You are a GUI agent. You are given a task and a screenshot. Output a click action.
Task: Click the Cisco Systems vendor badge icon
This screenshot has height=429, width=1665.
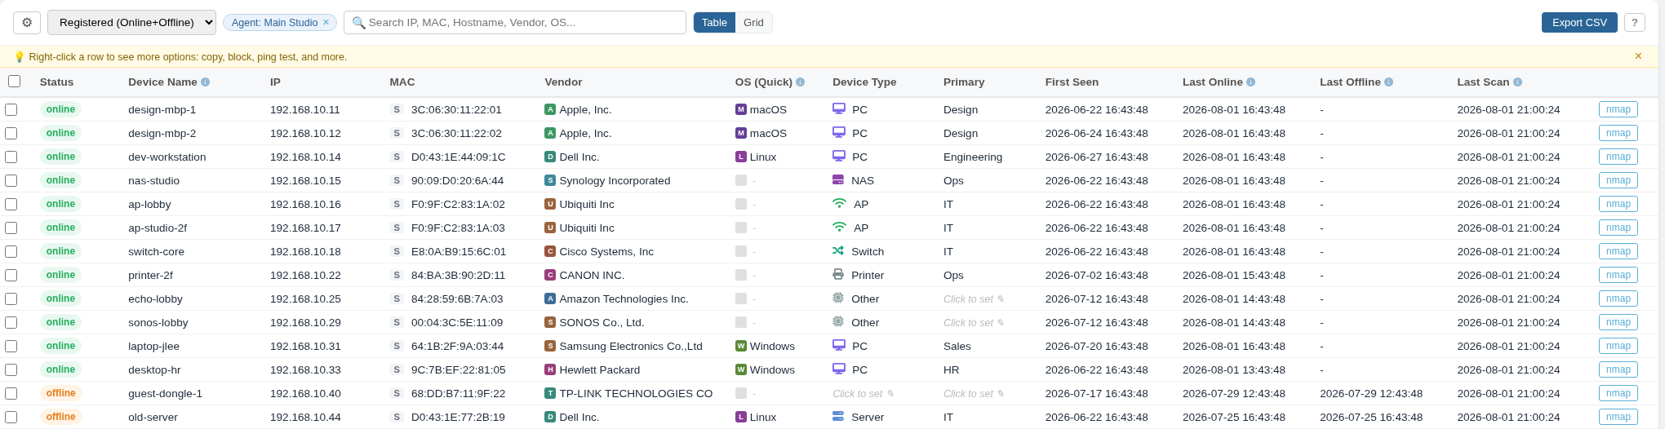[550, 251]
